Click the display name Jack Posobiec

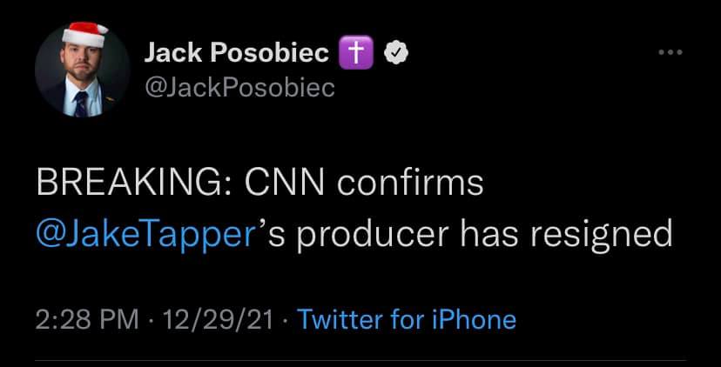coord(236,54)
